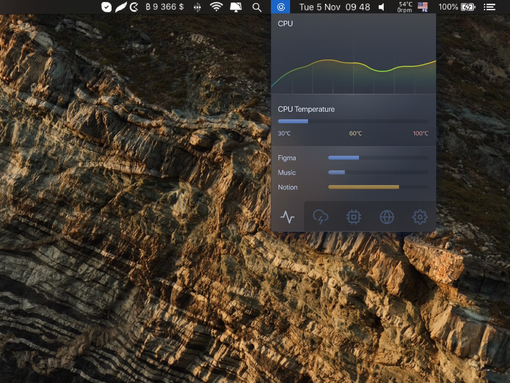Screen dimensions: 510x383
Task: Open the settings gear tab
Action: 420,217
